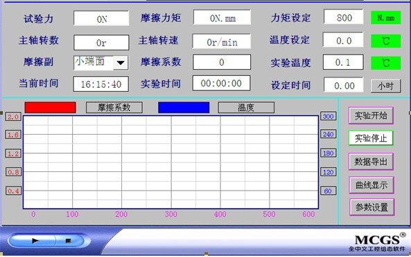Click the left axis value 1.6
The height and width of the screenshot is (257, 411).
click(13, 135)
